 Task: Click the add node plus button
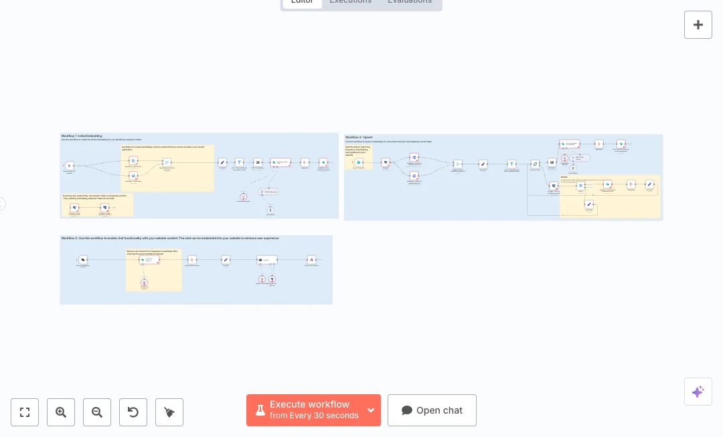[698, 25]
